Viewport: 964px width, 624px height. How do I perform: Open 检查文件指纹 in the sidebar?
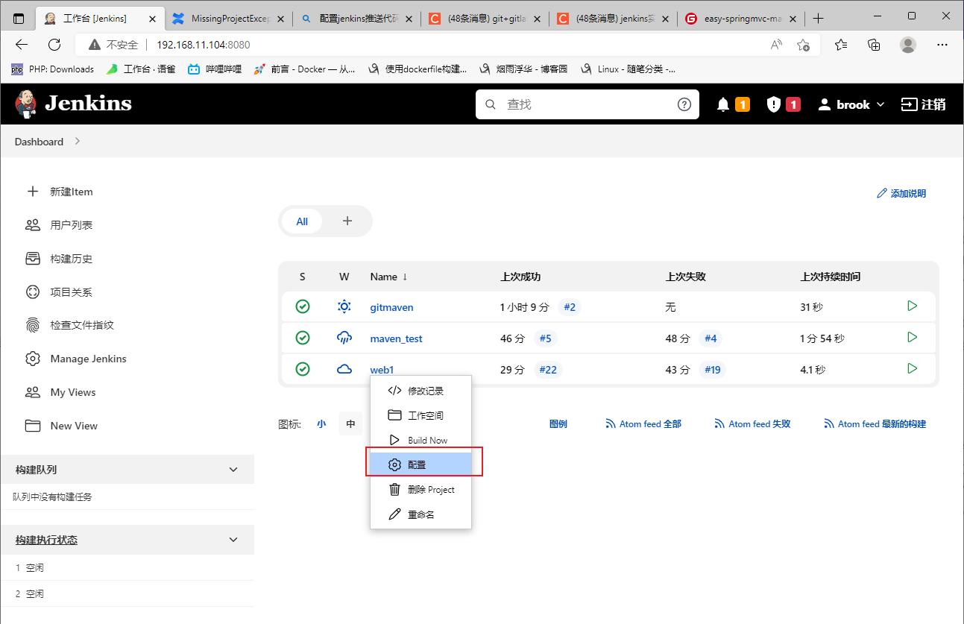[x=70, y=325]
